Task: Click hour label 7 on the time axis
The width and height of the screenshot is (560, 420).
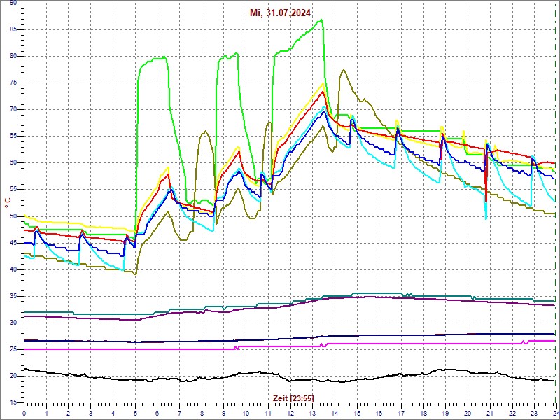Action: pyautogui.click(x=180, y=412)
